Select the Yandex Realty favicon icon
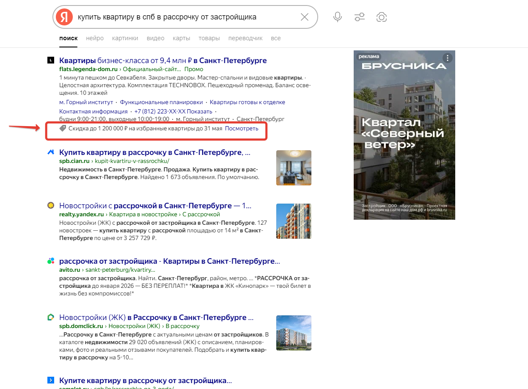 click(51, 206)
